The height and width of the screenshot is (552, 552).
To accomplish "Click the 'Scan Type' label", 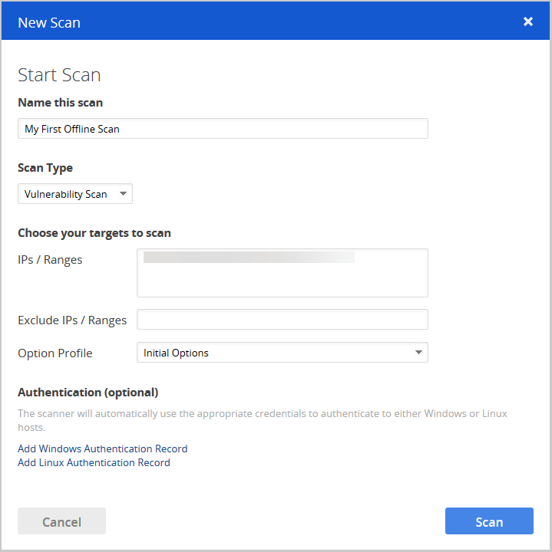I will click(45, 168).
